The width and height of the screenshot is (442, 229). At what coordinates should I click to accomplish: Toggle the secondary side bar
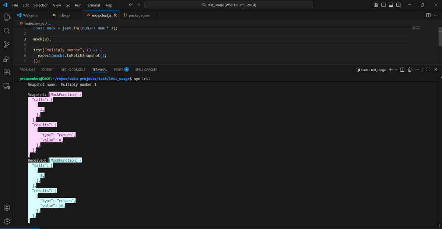click(x=398, y=5)
